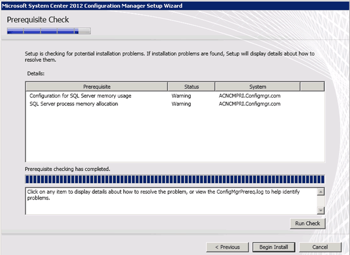Click the 'Prerequisite Check' heading
This screenshot has height=255, width=350.
(38, 20)
